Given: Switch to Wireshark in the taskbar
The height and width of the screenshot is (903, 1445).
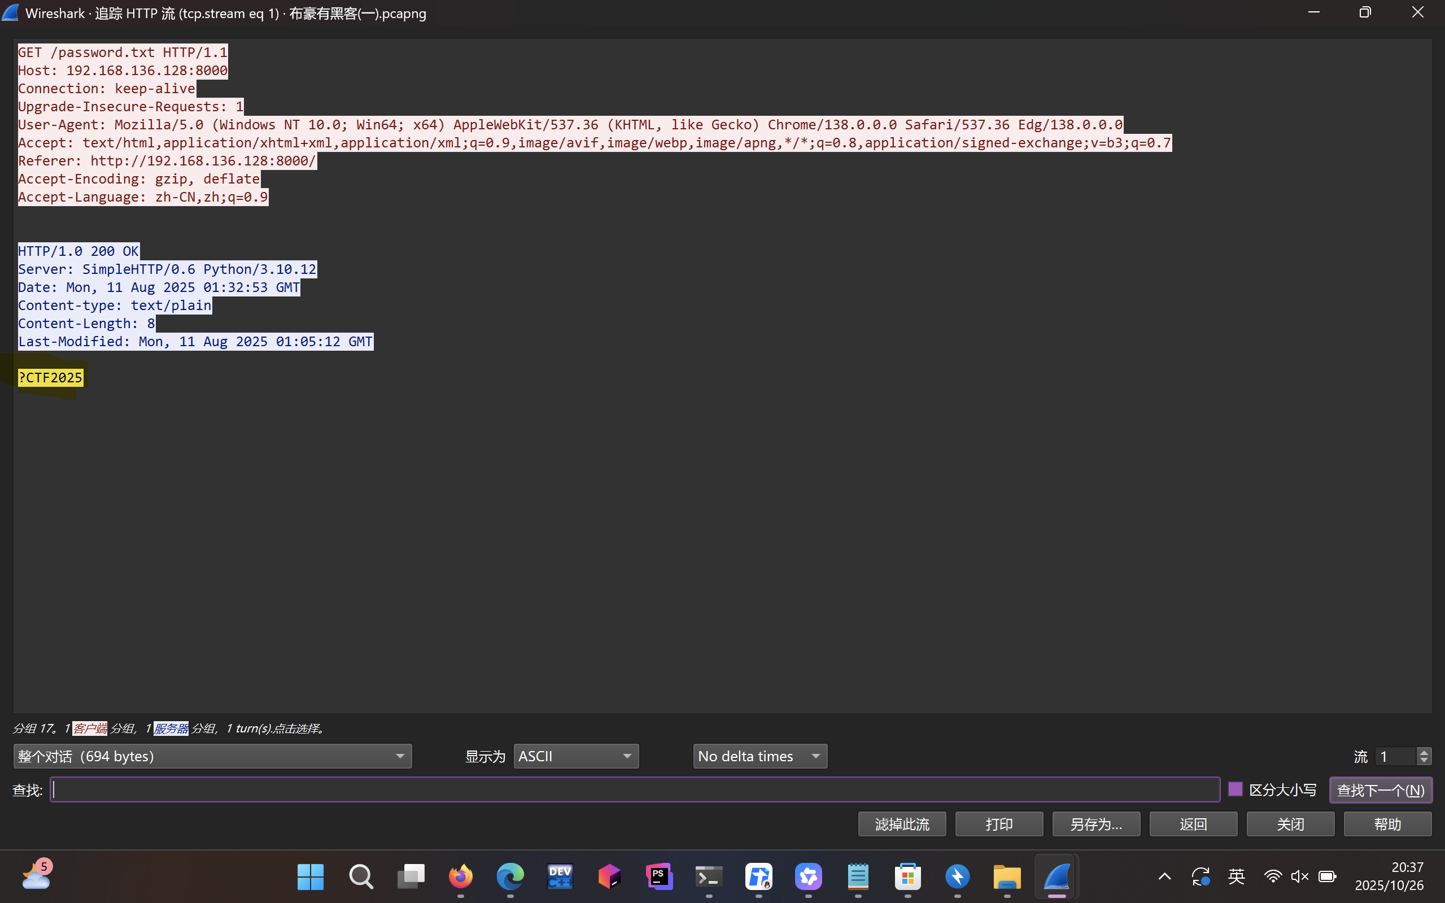Looking at the screenshot, I should point(1057,876).
